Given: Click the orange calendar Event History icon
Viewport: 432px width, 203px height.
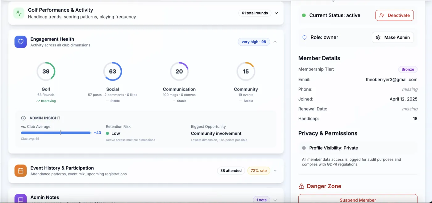Looking at the screenshot, I should coord(21,171).
